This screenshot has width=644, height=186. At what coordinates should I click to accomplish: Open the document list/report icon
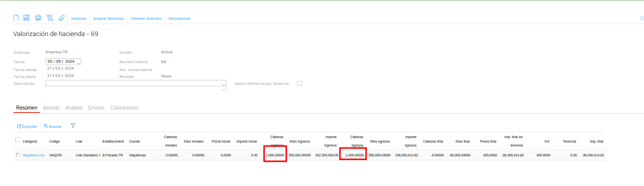tap(50, 18)
